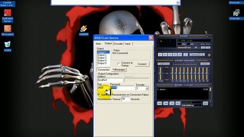This screenshot has height=137, width=244.
Task: Select Output 5 in the output list
Action: point(103,63)
